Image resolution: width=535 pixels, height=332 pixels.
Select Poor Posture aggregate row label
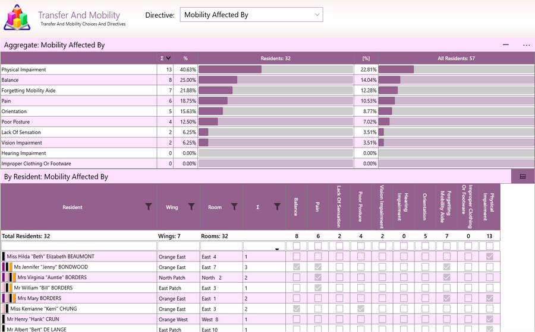point(15,122)
